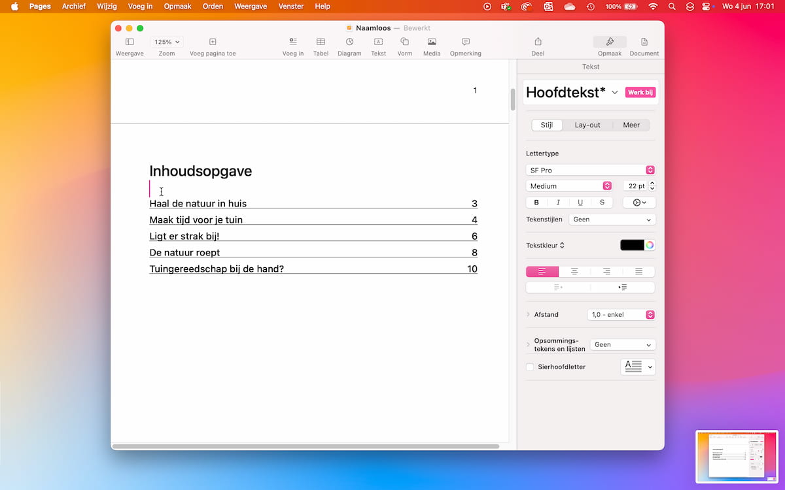Click the Deel share icon
The width and height of the screenshot is (785, 490).
click(x=538, y=42)
